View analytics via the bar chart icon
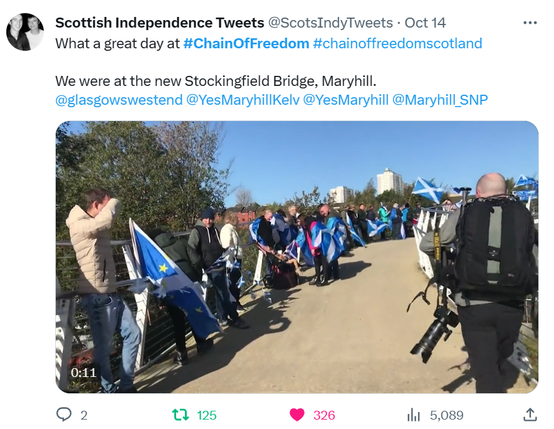554x429 pixels. point(414,415)
